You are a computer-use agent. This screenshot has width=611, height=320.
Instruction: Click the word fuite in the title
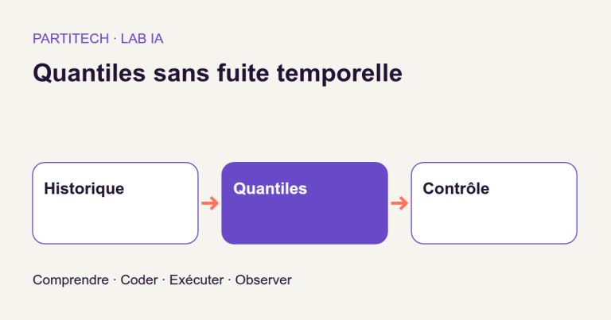point(243,73)
